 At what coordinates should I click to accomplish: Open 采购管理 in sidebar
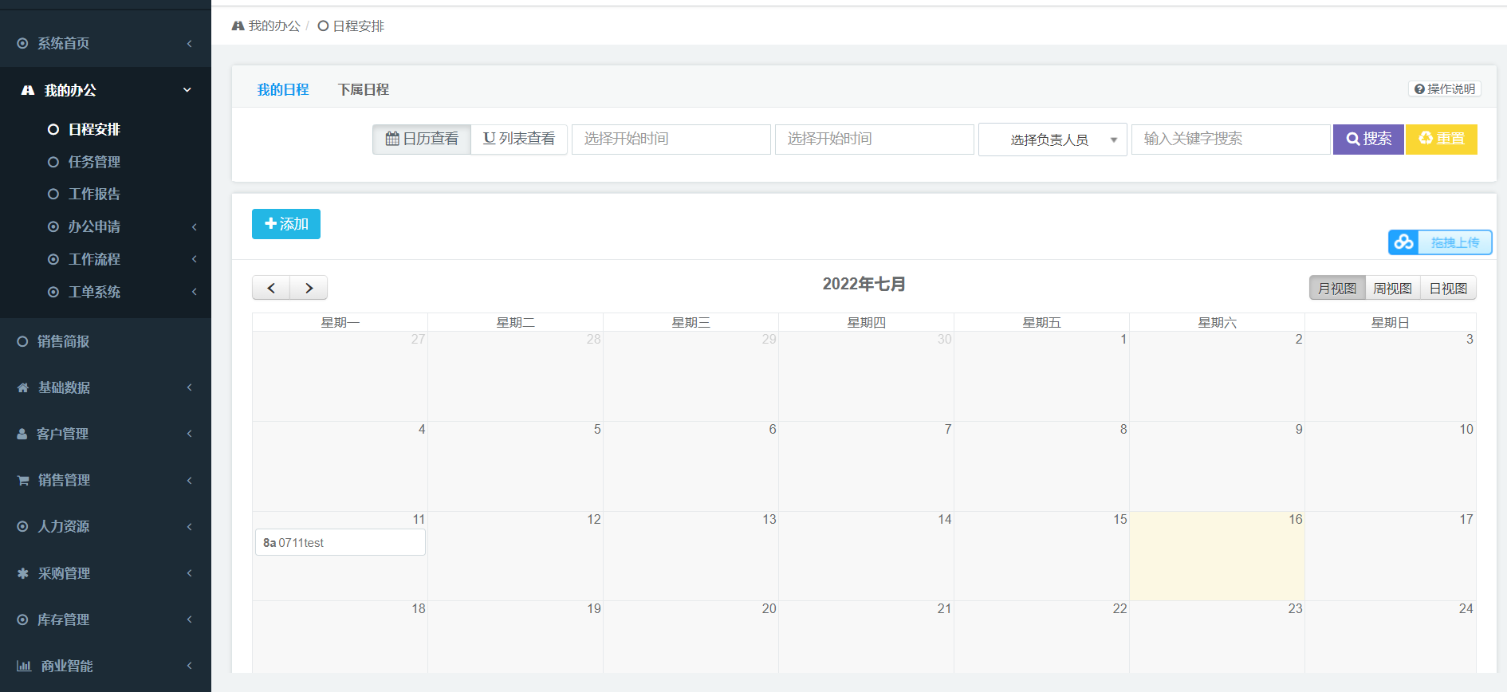64,573
